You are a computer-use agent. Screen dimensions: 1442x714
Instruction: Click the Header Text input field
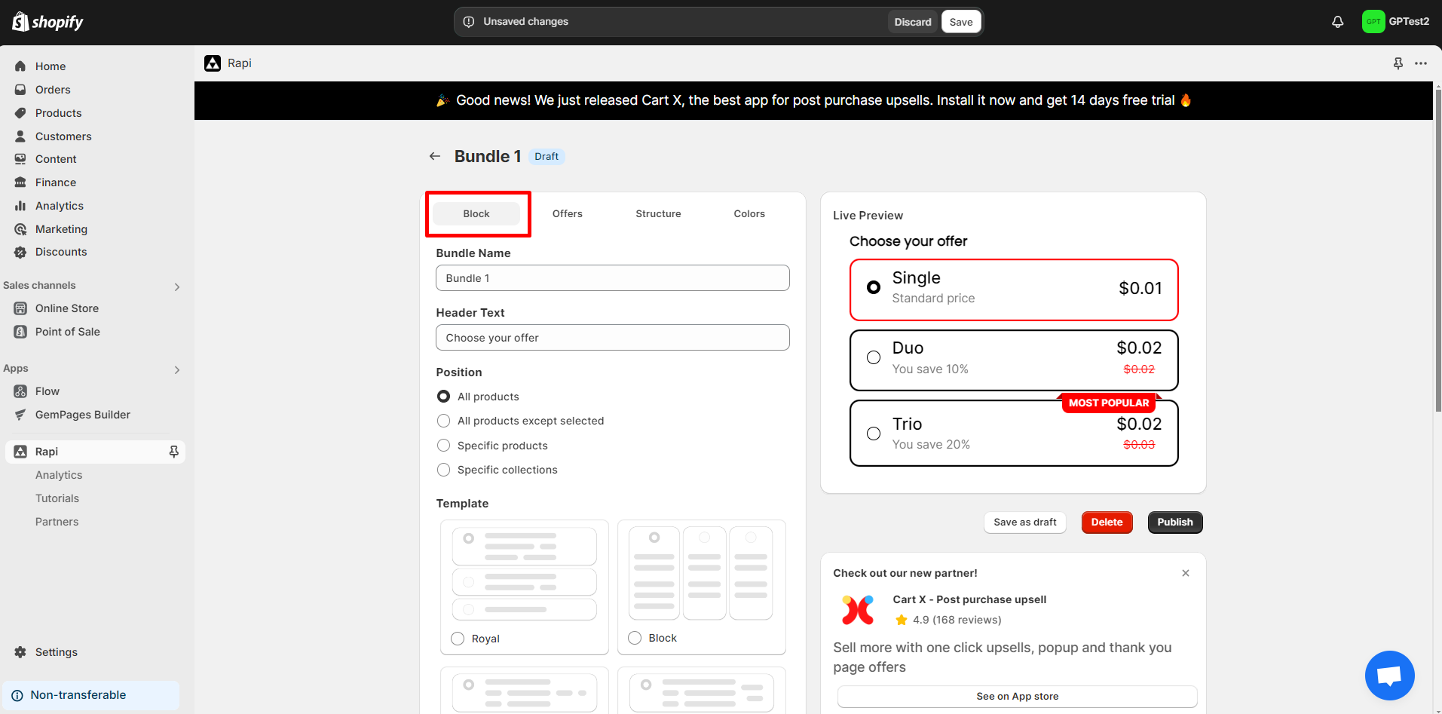(612, 337)
